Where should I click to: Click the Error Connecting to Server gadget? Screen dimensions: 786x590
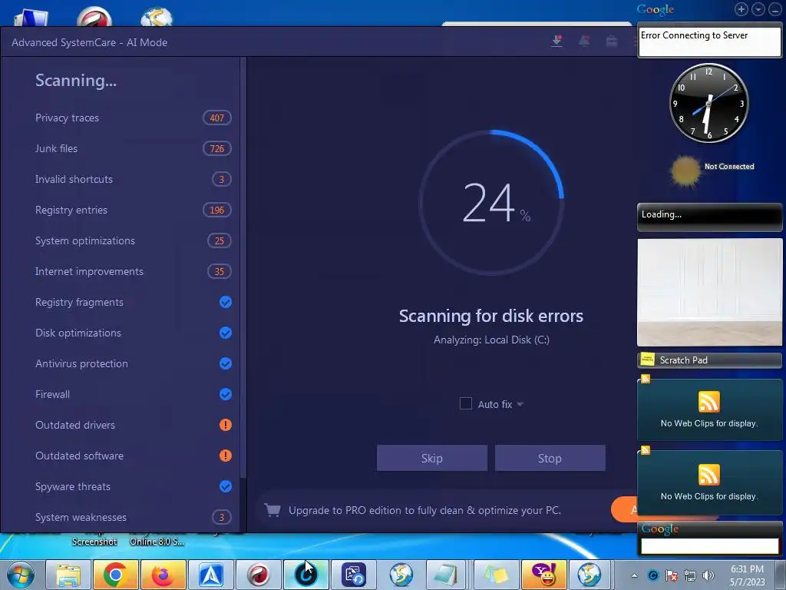[709, 41]
